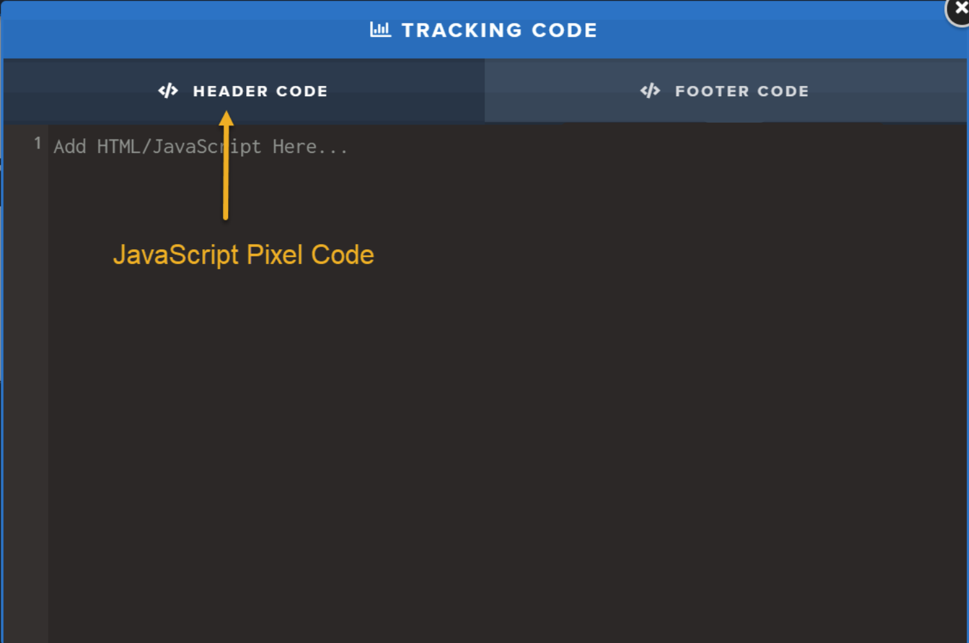Click the code brackets icon beside Header Code
Screen dimensions: 969x643
168,91
